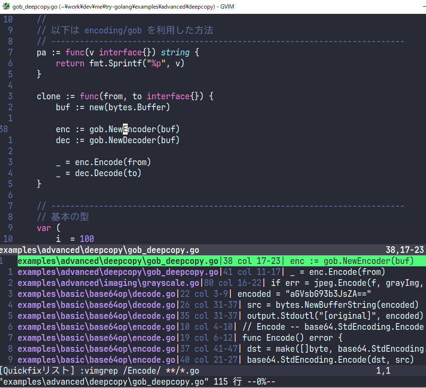
Task: Click the comment '// 基本の型'
Action: (x=63, y=217)
